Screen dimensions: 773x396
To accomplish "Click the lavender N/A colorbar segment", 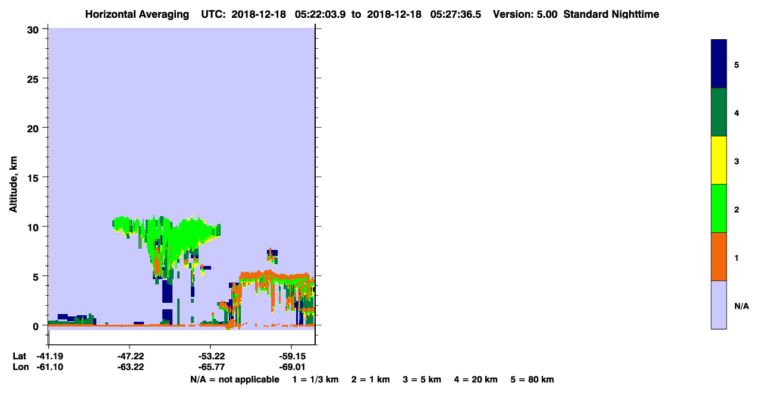I will (x=719, y=305).
